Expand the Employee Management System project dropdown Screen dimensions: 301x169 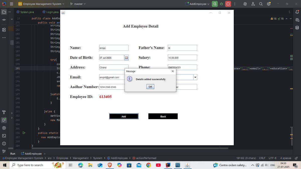click(x=41, y=4)
